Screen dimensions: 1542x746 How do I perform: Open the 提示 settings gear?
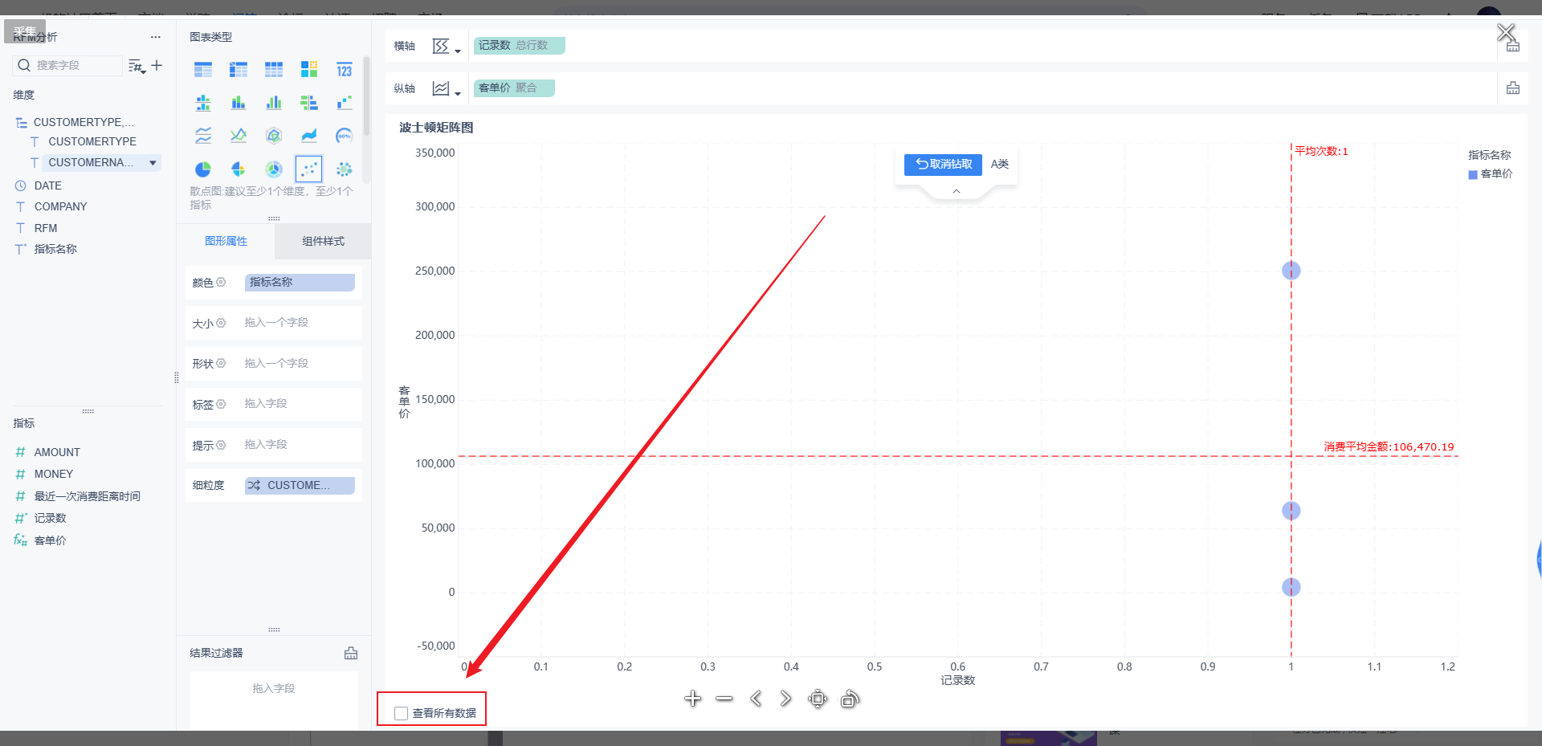point(222,445)
